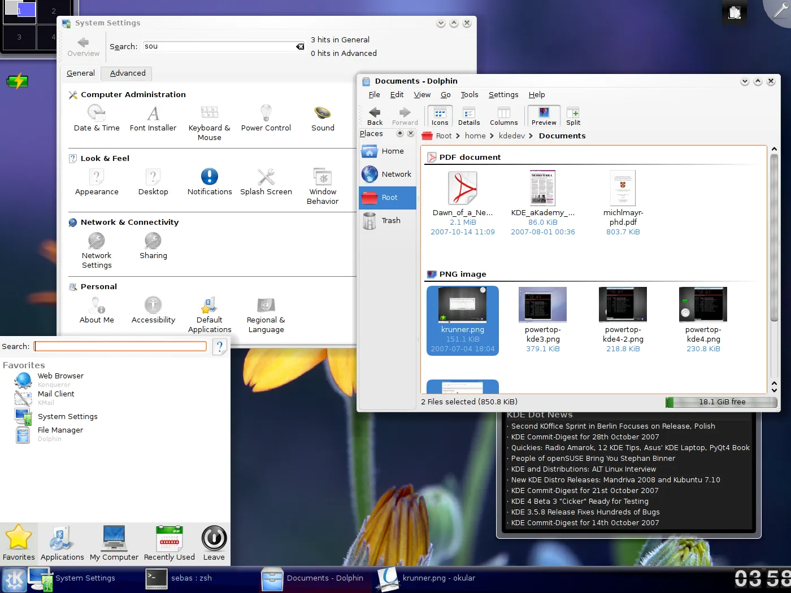Open KDE 4 Beta 3 Cicker news link
Screen dimensions: 791x593
pyautogui.click(x=580, y=502)
